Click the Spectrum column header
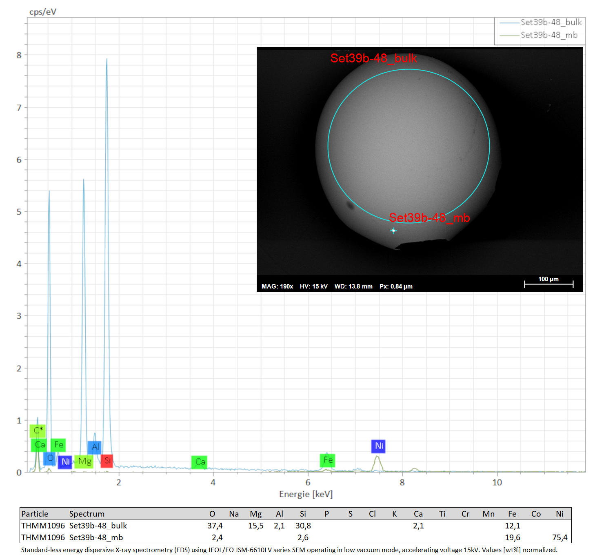 click(x=87, y=514)
